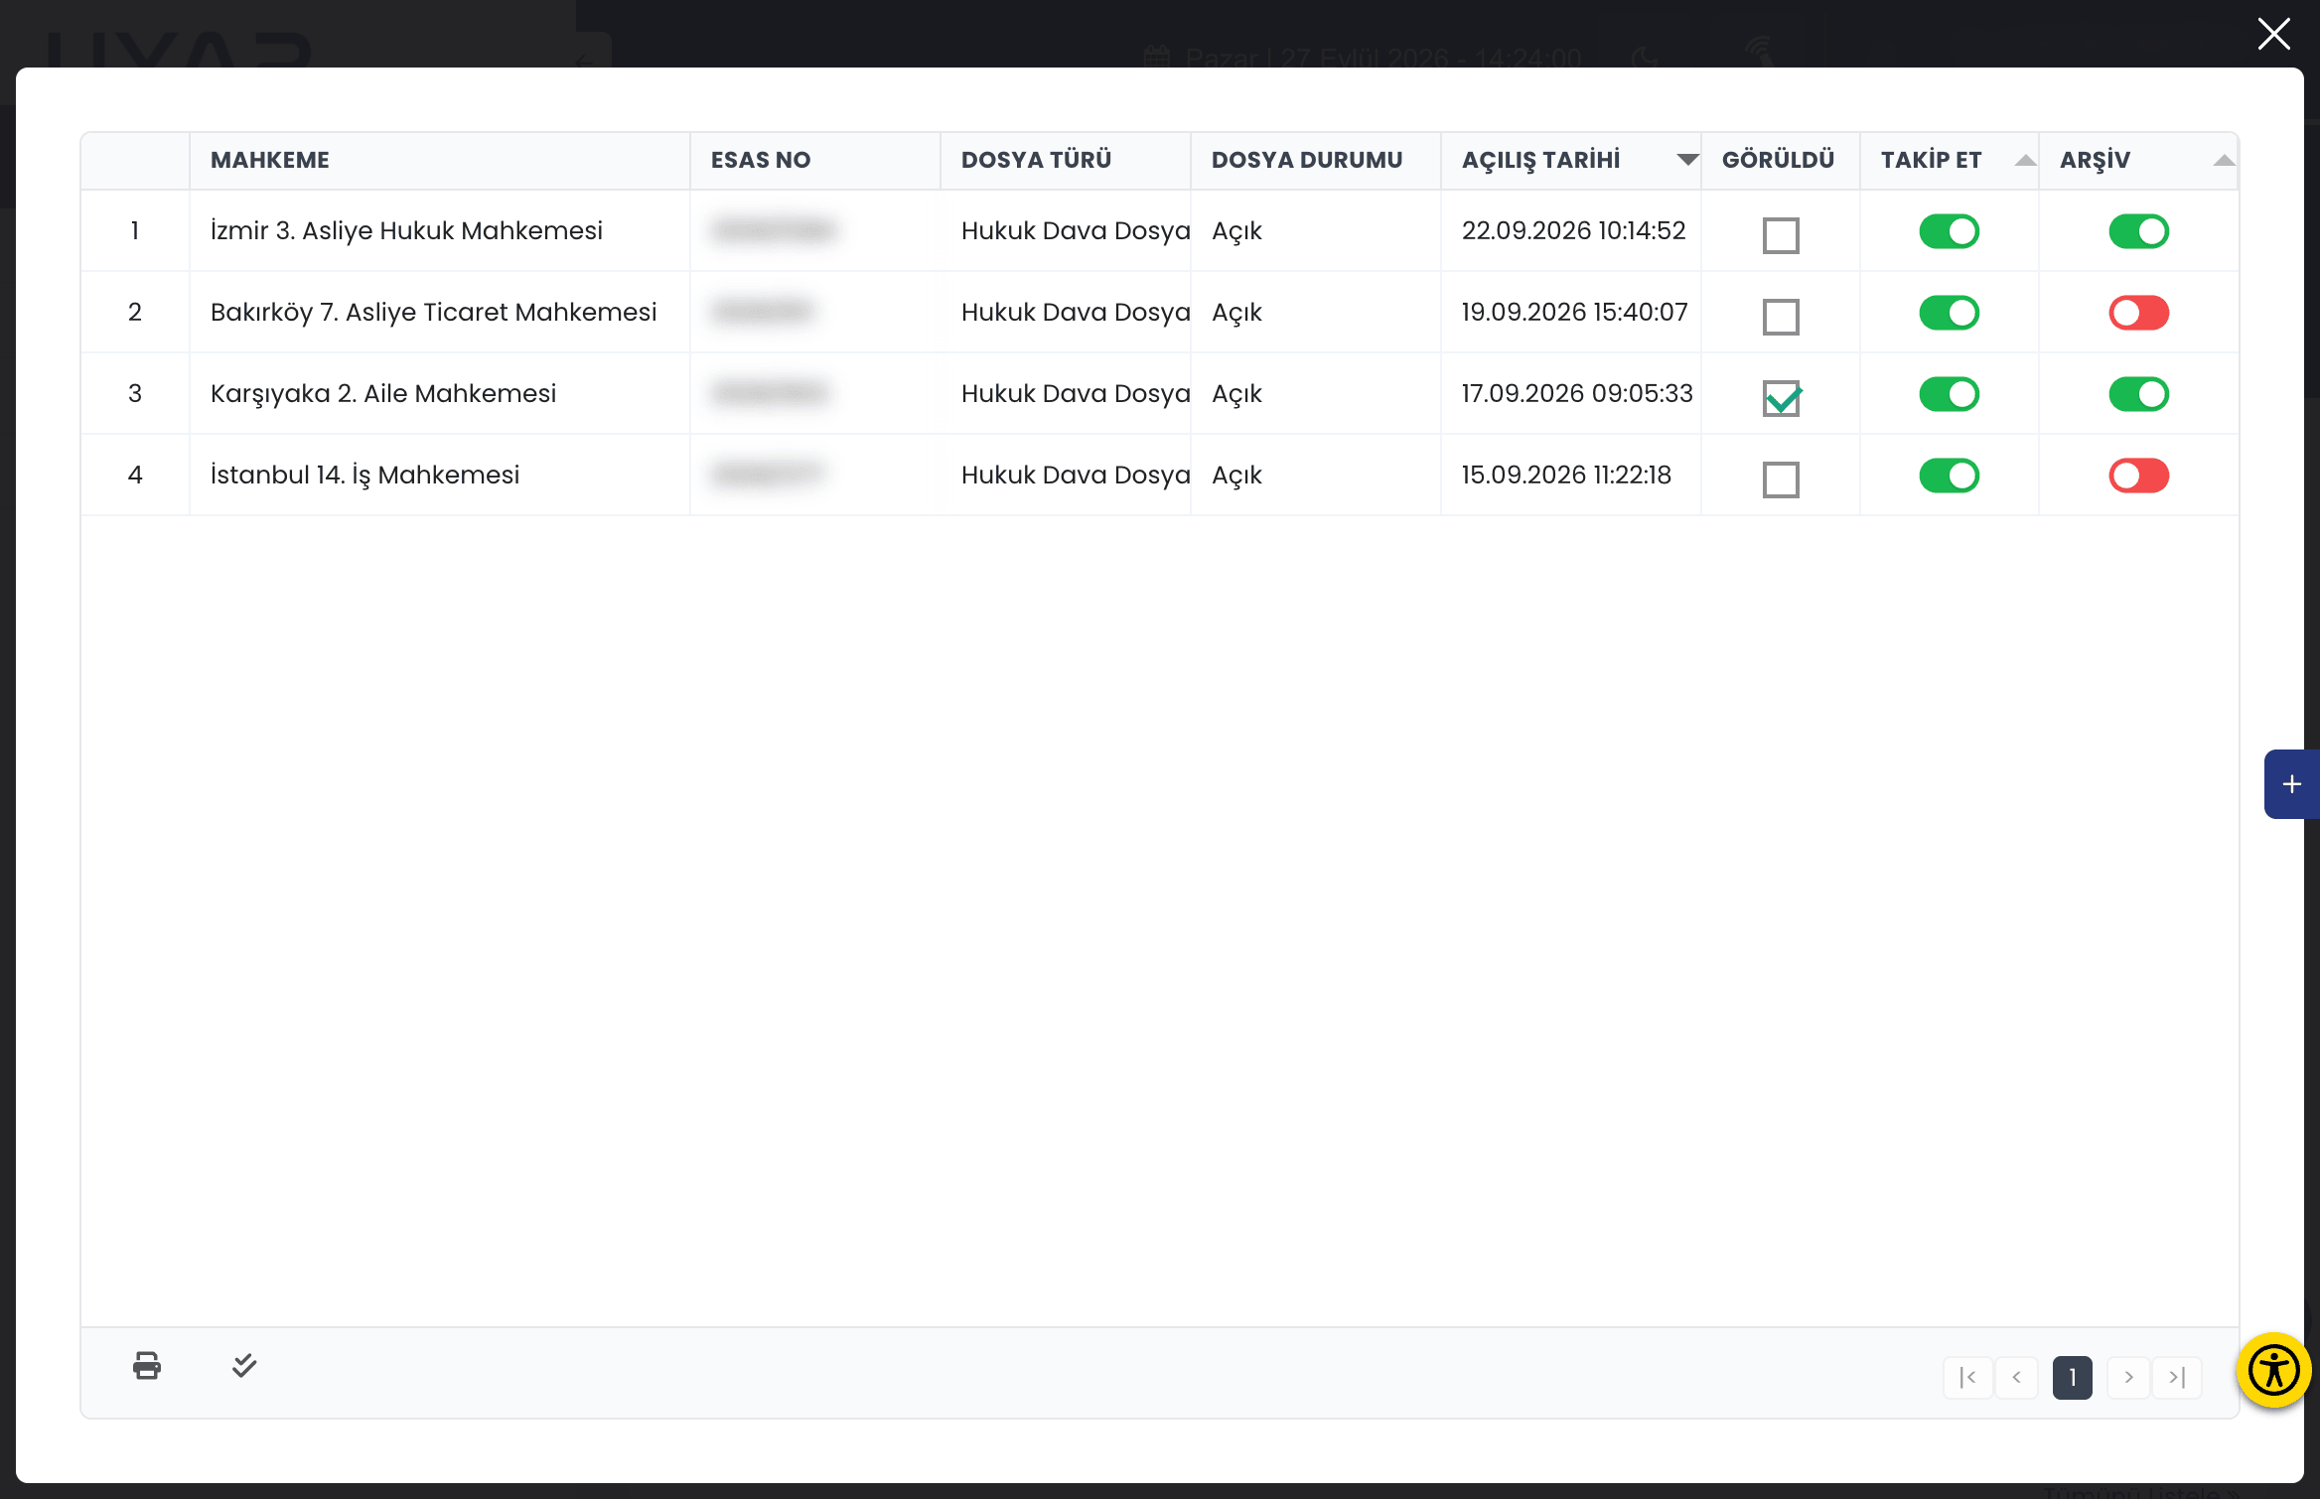Toggle Takip Et for Karşıyaka 2. Aile Mahkemesi
The height and width of the screenshot is (1499, 2320).
pos(1949,394)
